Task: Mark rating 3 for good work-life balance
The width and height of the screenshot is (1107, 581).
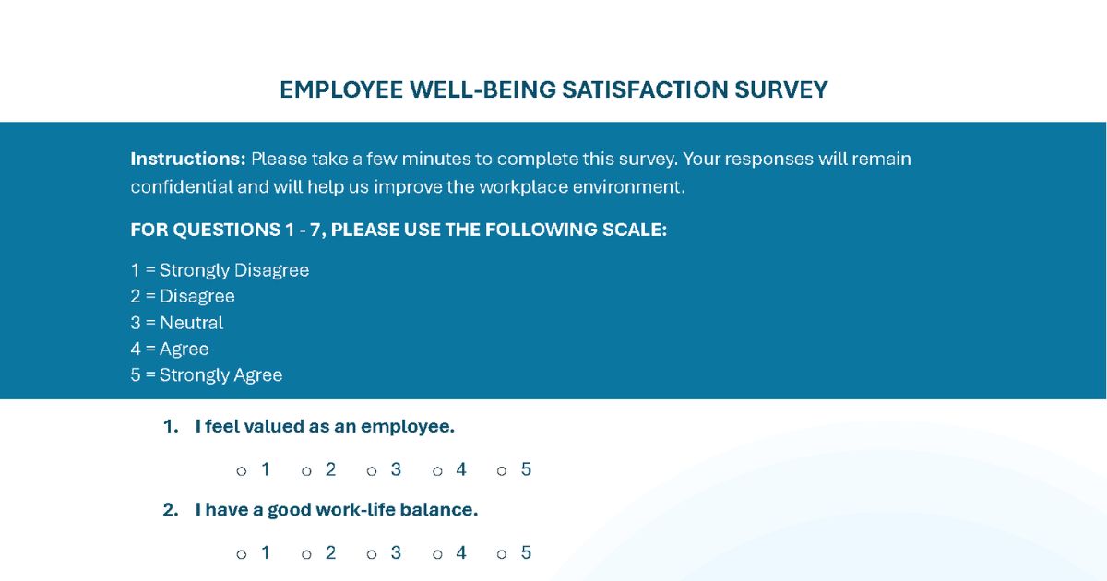Action: point(372,554)
